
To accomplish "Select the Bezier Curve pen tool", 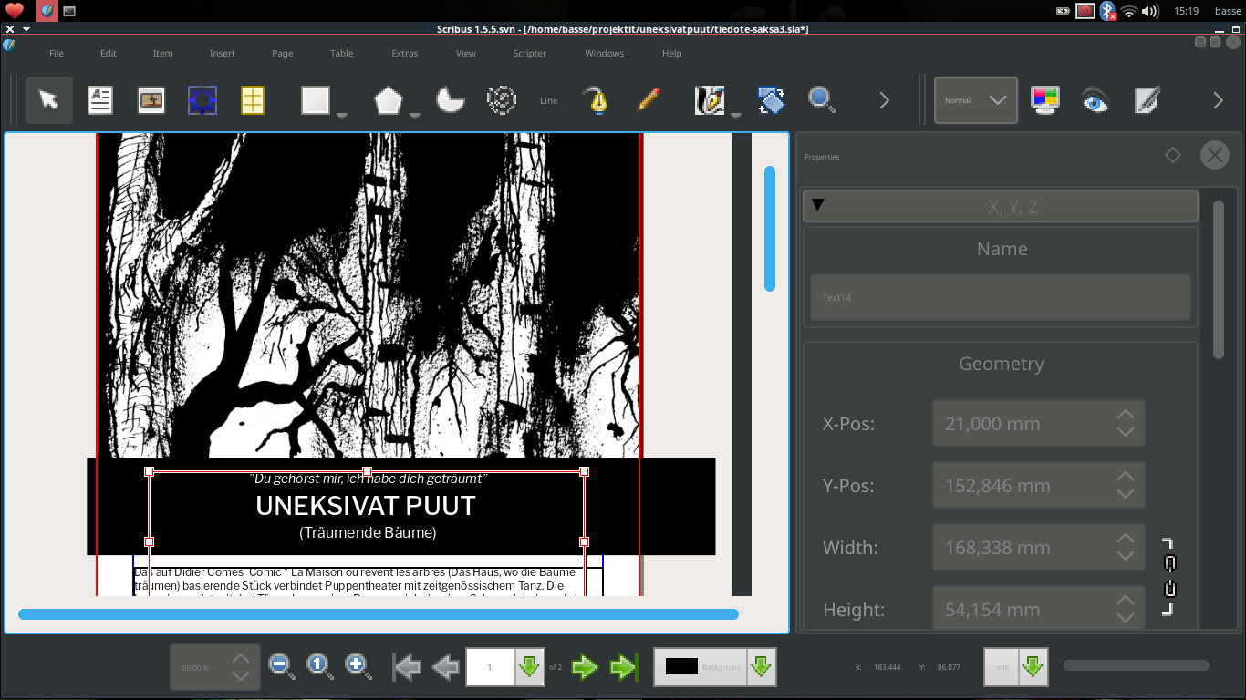I will click(597, 100).
